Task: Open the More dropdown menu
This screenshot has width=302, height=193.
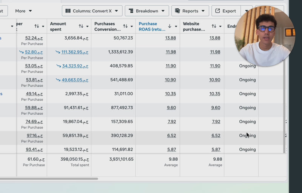Action: point(23,11)
